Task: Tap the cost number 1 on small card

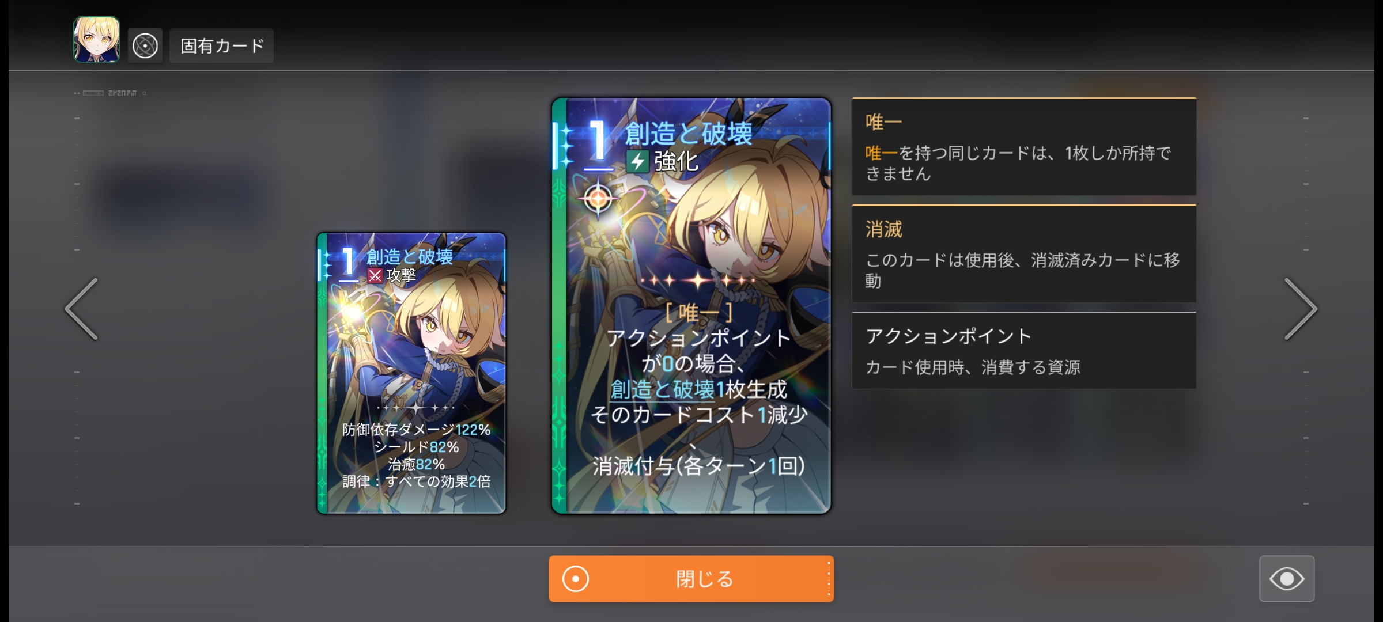Action: pos(348,263)
